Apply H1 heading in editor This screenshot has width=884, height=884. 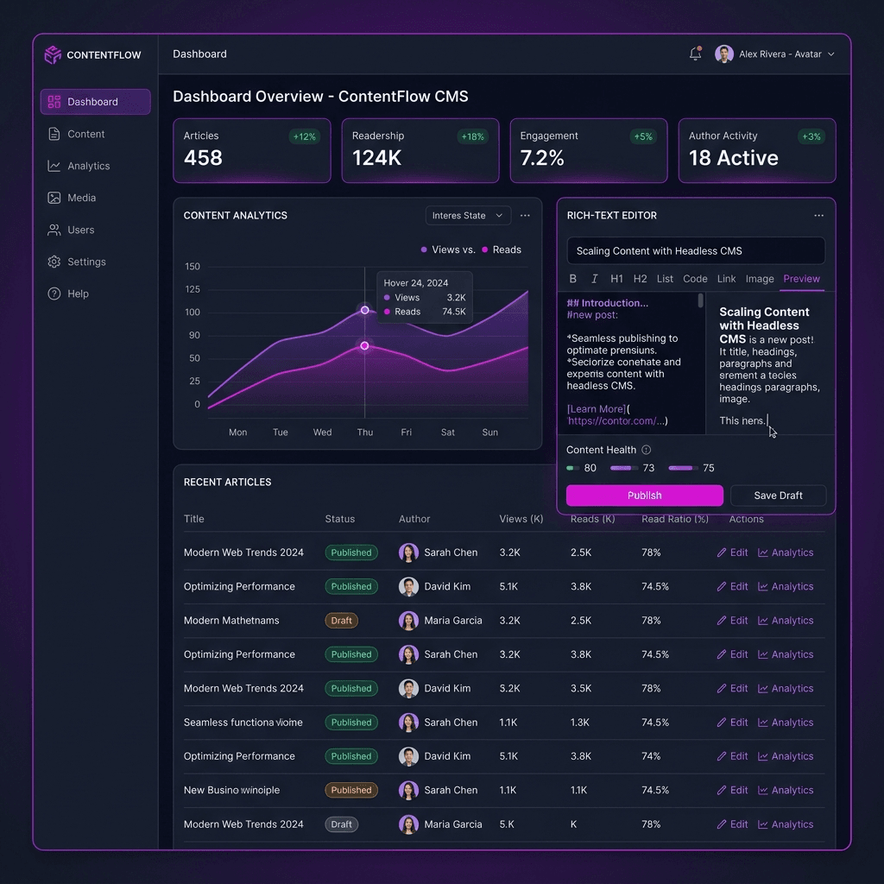(616, 279)
